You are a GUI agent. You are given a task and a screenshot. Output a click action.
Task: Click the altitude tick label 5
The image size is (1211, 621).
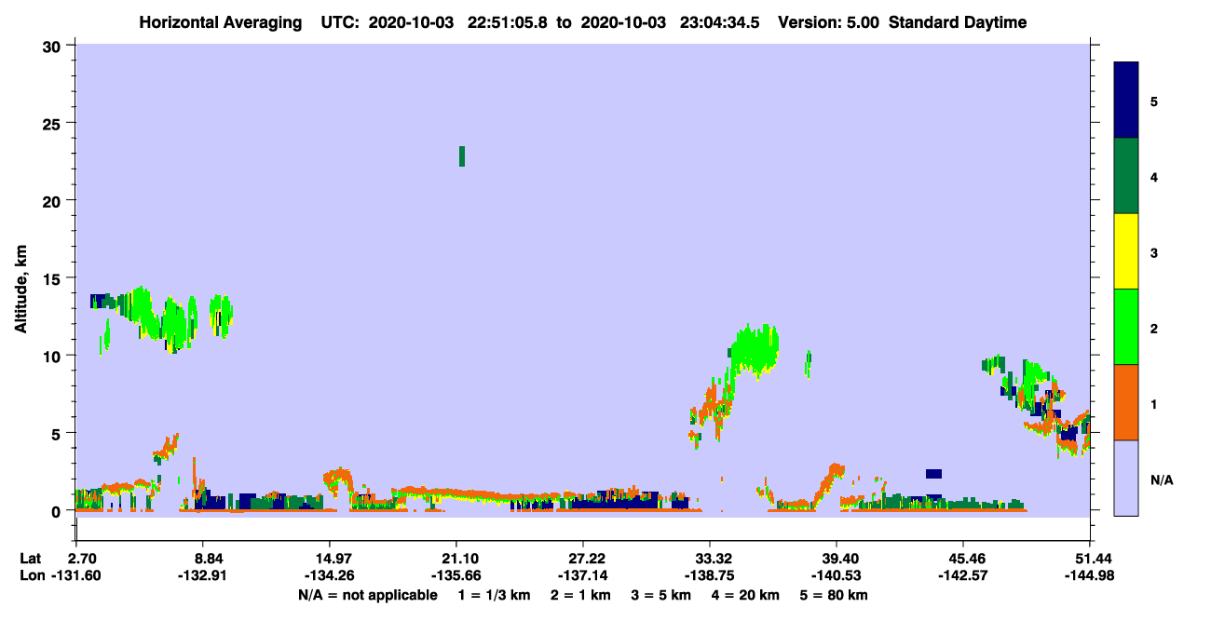59,433
